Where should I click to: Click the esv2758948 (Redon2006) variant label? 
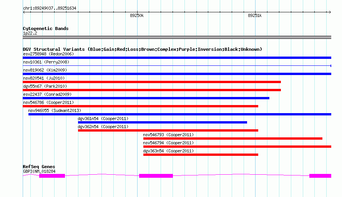point(48,54)
